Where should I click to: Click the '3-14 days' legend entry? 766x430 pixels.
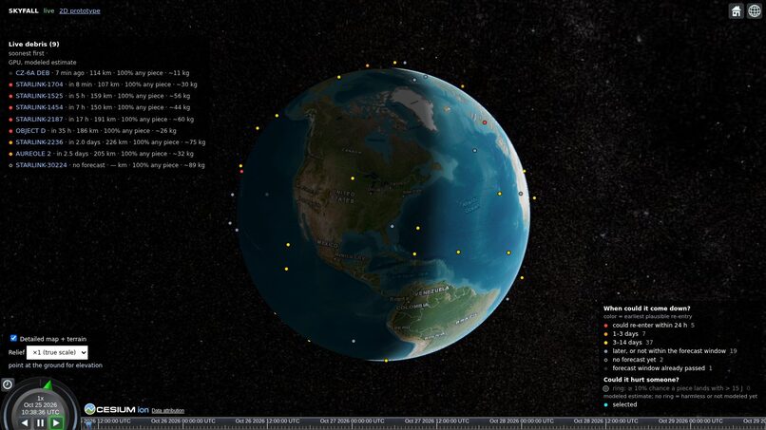coord(627,343)
